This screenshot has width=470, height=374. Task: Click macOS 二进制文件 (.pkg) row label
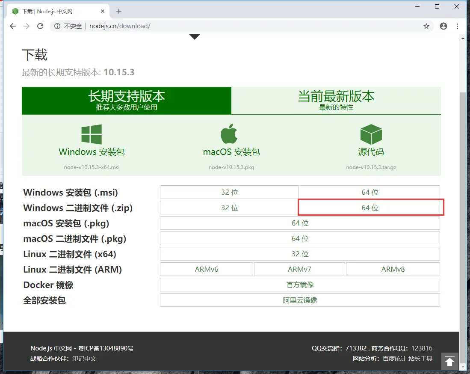tap(75, 238)
